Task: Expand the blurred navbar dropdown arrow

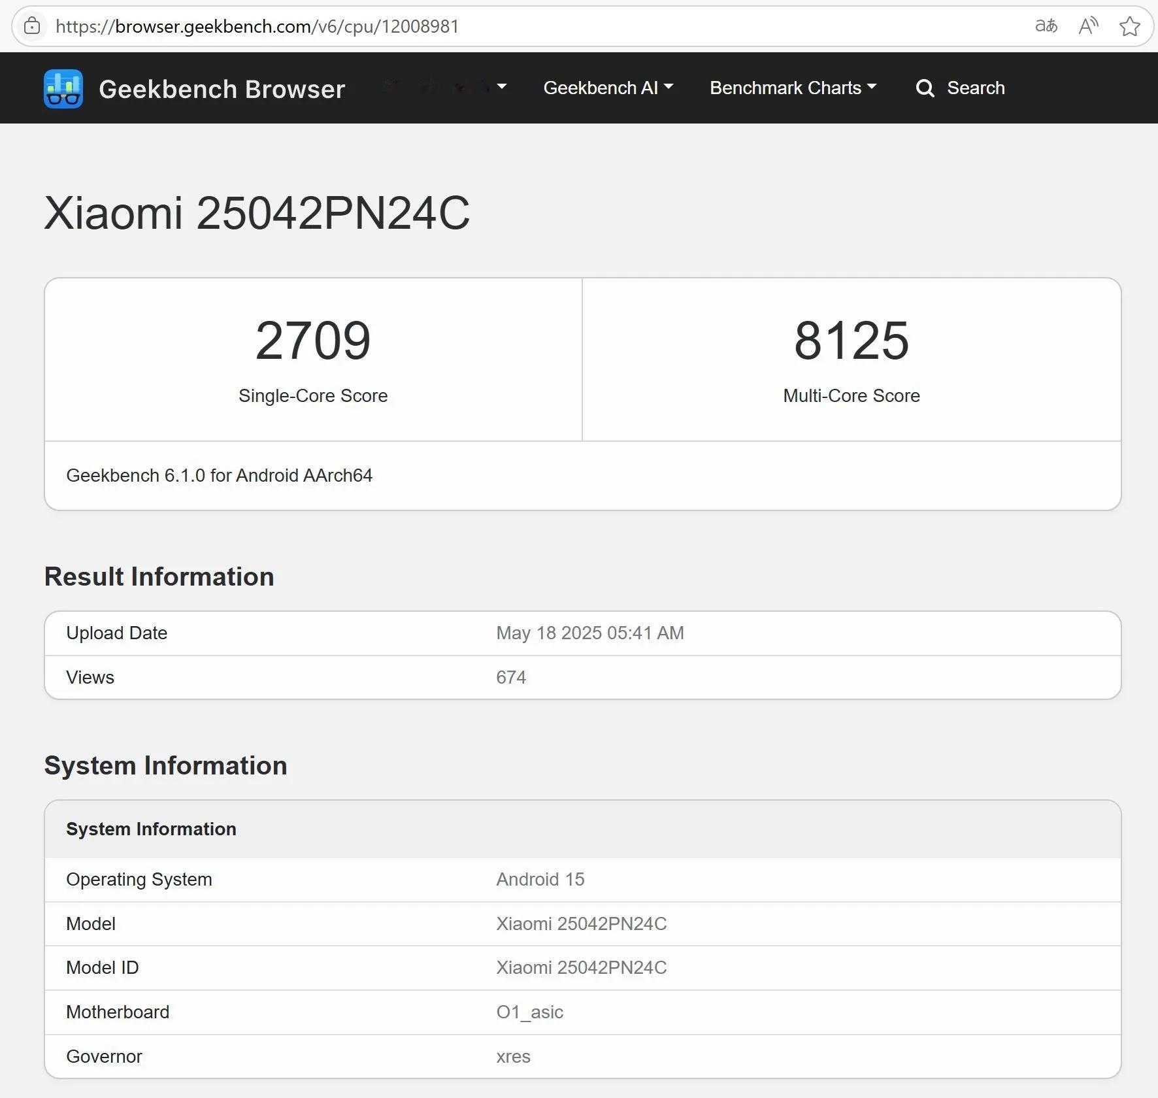Action: click(x=502, y=86)
